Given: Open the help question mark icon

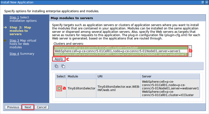Looking at the screenshot, I should click(203, 2).
